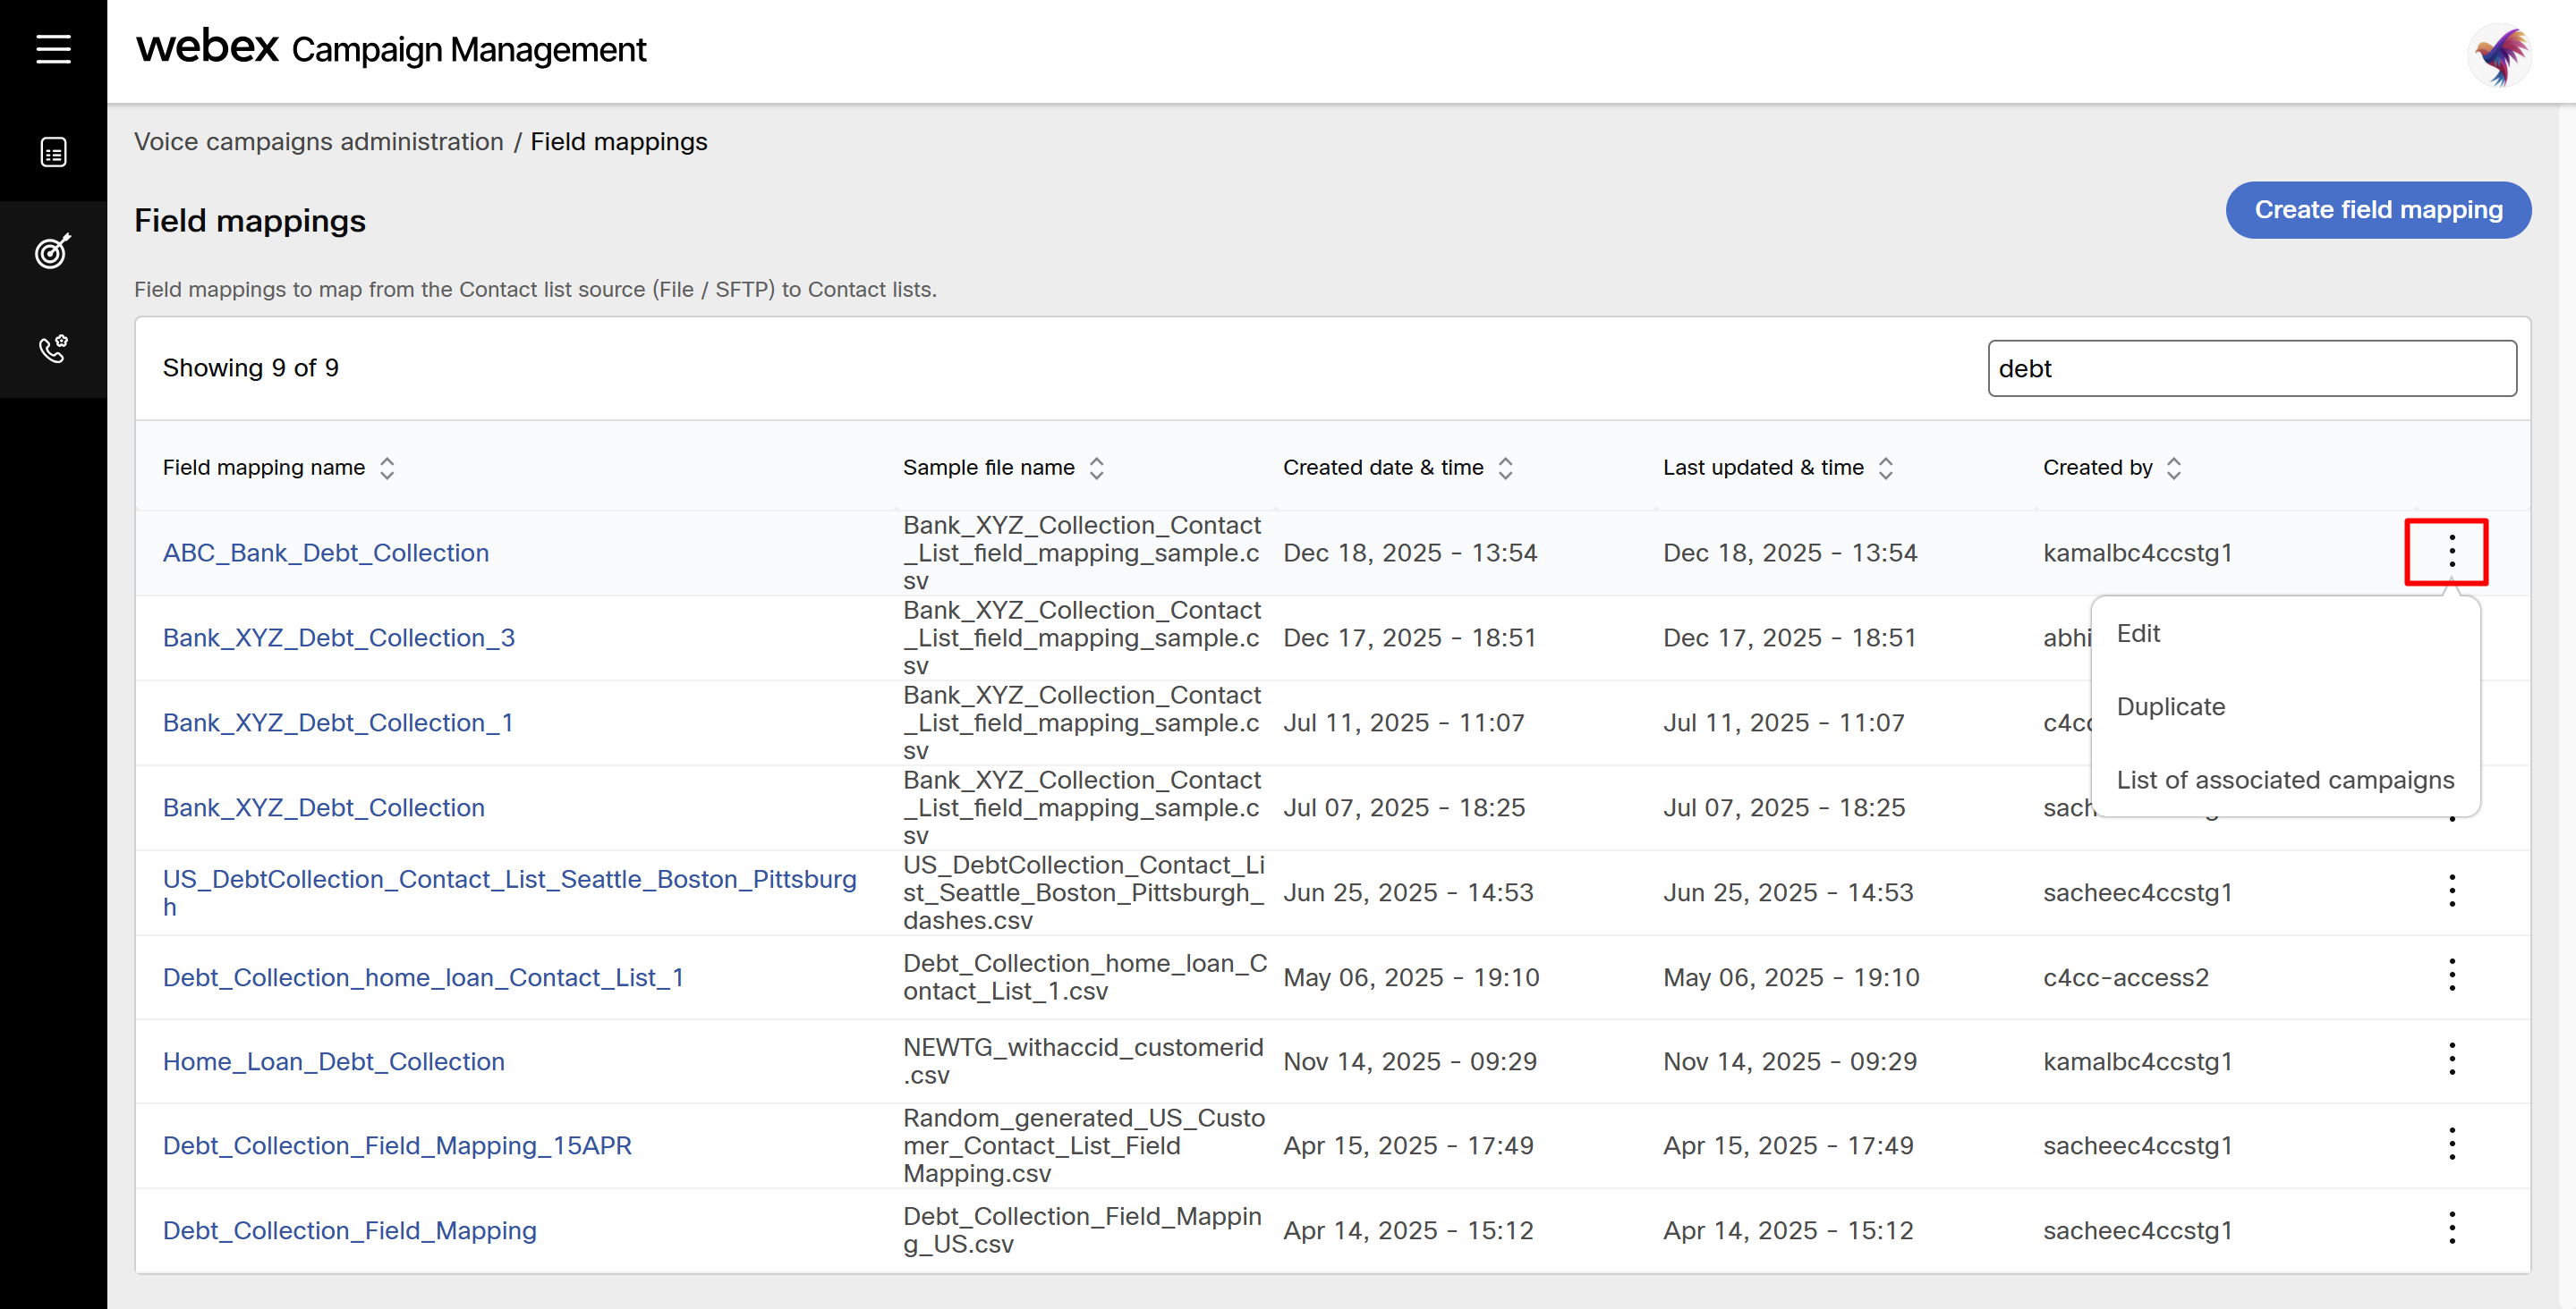The height and width of the screenshot is (1309, 2576).
Task: Sort by Created date & time column
Action: click(x=1505, y=468)
